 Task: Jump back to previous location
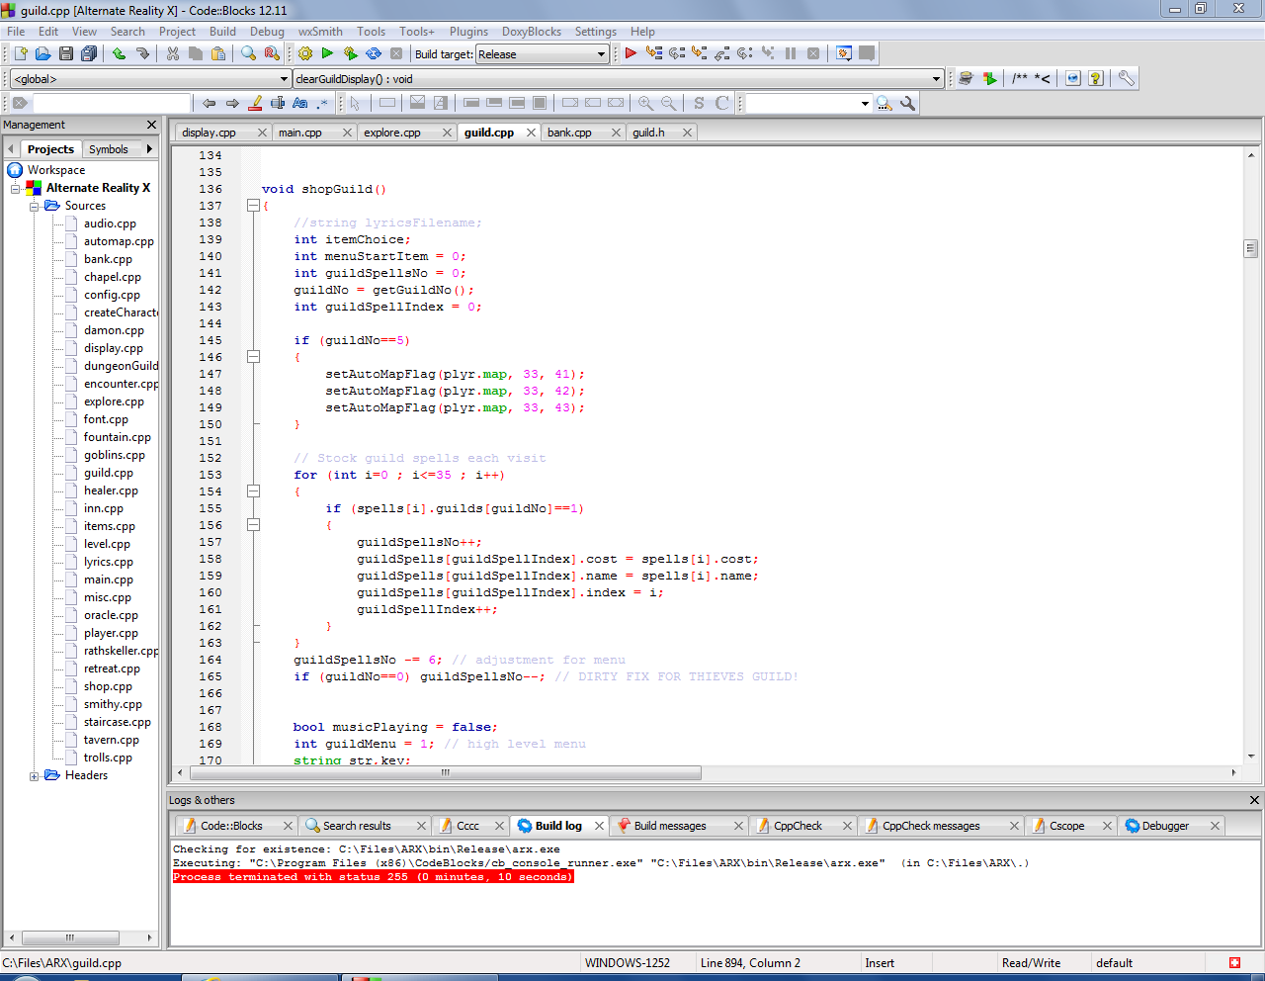209,103
